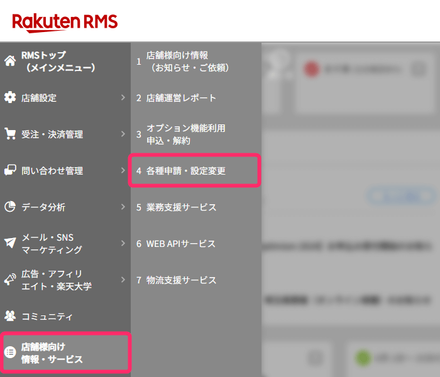Click the chat bubbles icon for 問い合わせ管理
Image resolution: width=440 pixels, height=377 pixels.
[10, 170]
